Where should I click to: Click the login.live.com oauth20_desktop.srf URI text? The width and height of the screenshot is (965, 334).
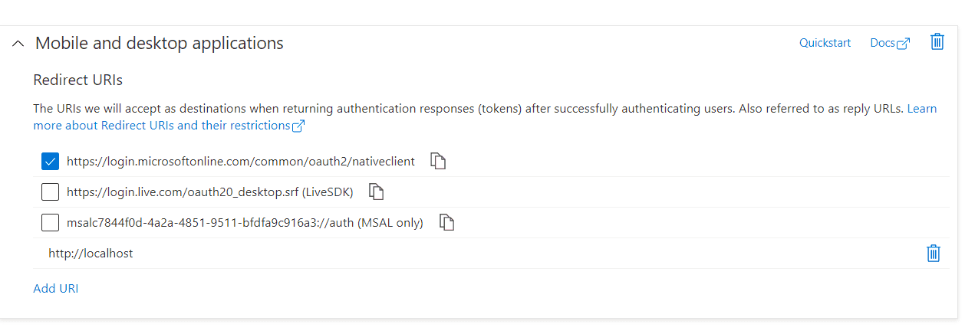point(209,192)
